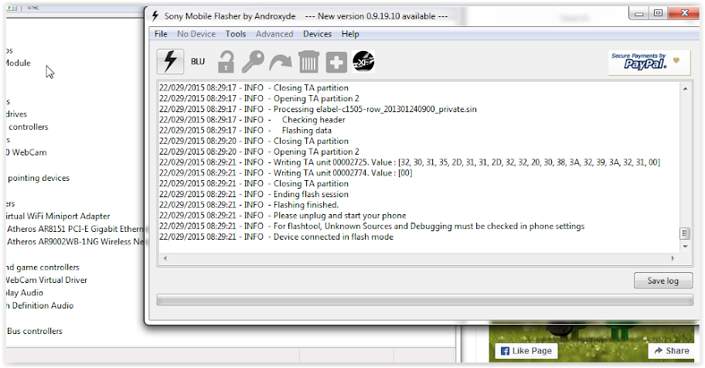
Task: Select 'irtual WiFi Miniport Adapter' in Device Manager
Action: pyautogui.click(x=58, y=216)
